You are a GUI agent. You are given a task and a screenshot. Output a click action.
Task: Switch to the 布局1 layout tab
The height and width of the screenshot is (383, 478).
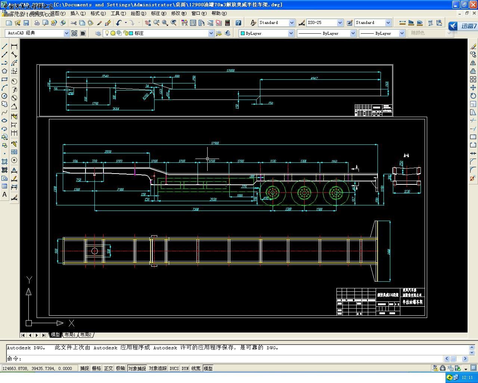click(x=70, y=335)
